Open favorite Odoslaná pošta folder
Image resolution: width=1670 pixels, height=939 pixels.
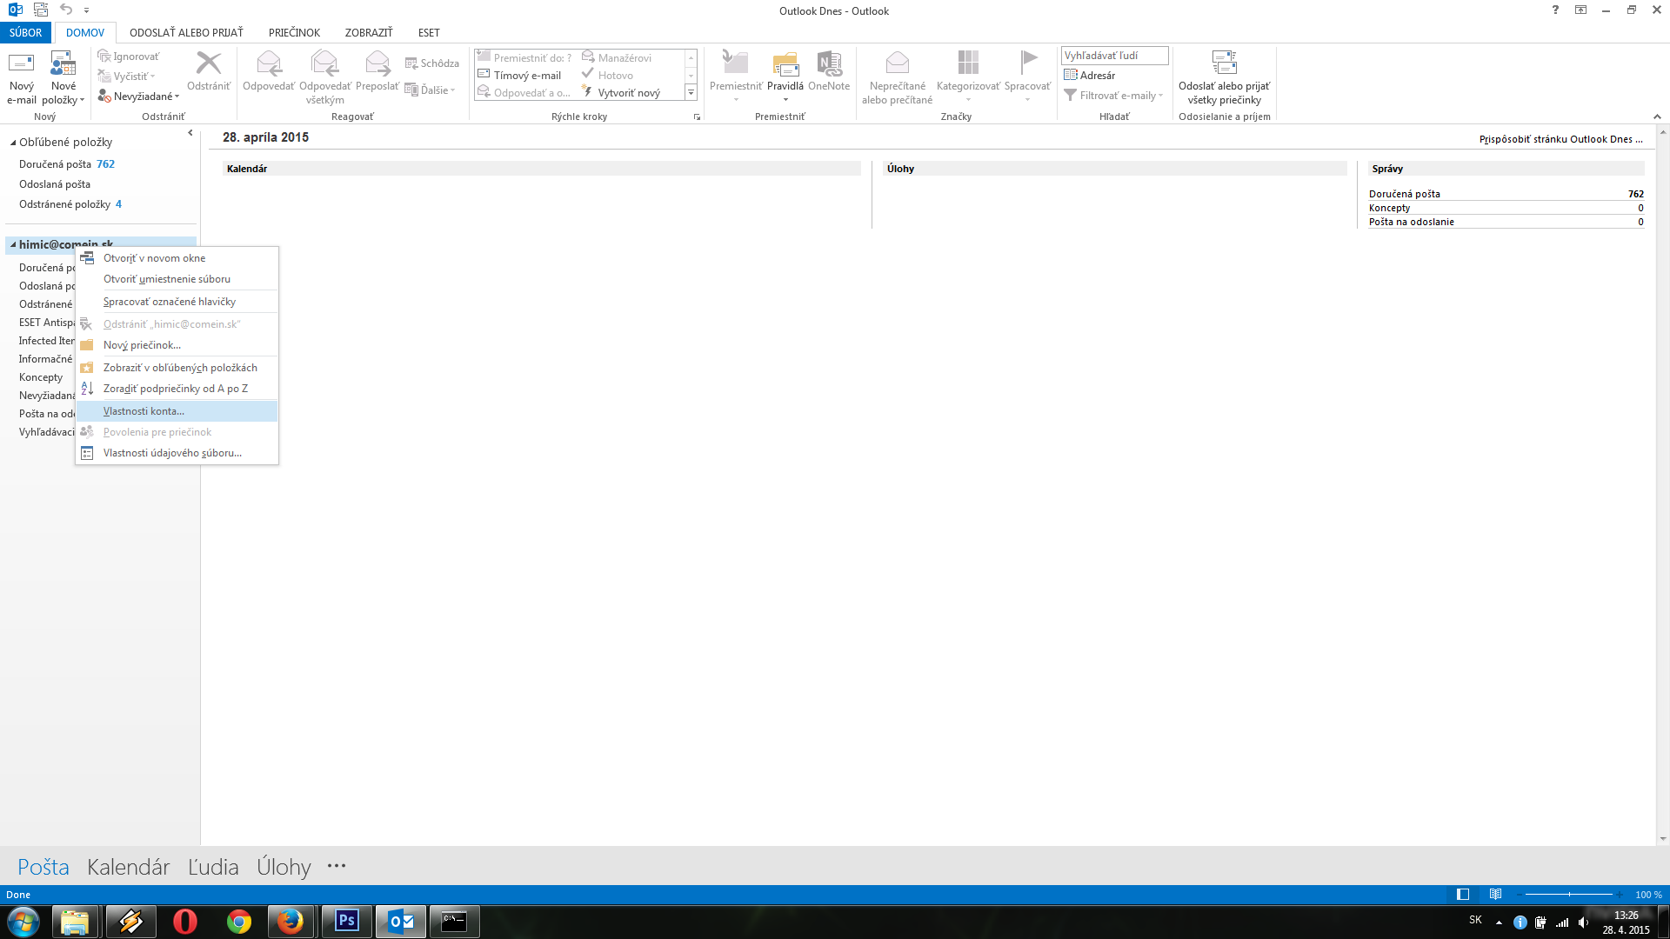55,184
